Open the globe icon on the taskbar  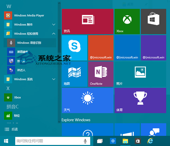tap(113, 141)
